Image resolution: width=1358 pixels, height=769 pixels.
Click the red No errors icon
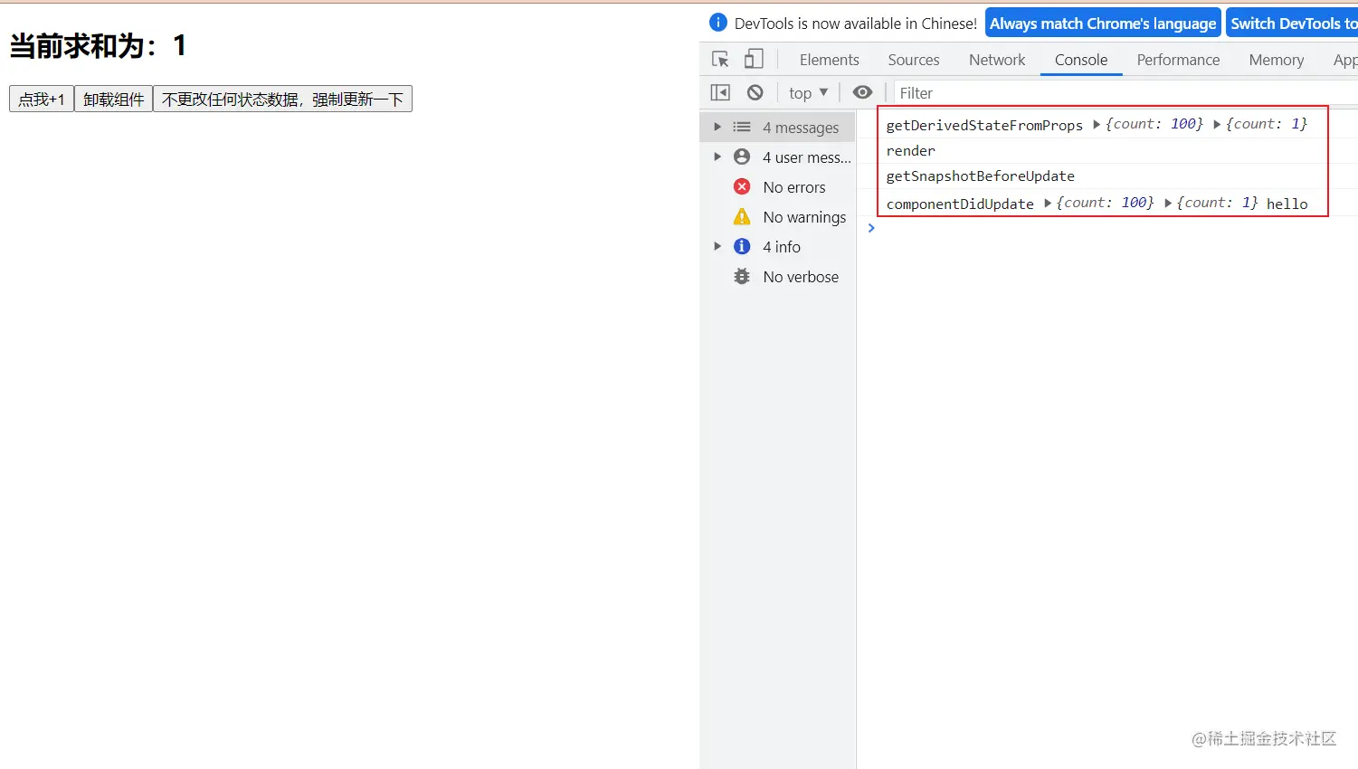[x=742, y=186]
